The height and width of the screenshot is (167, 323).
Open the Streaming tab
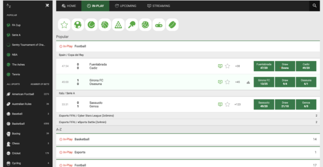[159, 6]
